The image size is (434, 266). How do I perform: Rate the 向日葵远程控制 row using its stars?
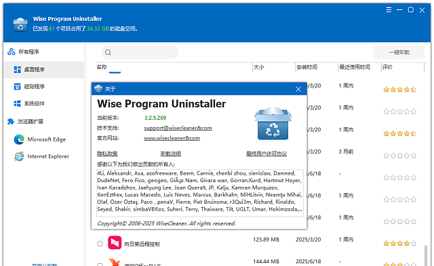pyautogui.click(x=400, y=244)
